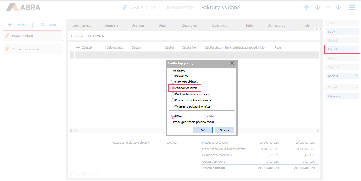
Task: Confirm the payment type with OK
Action: (x=203, y=130)
